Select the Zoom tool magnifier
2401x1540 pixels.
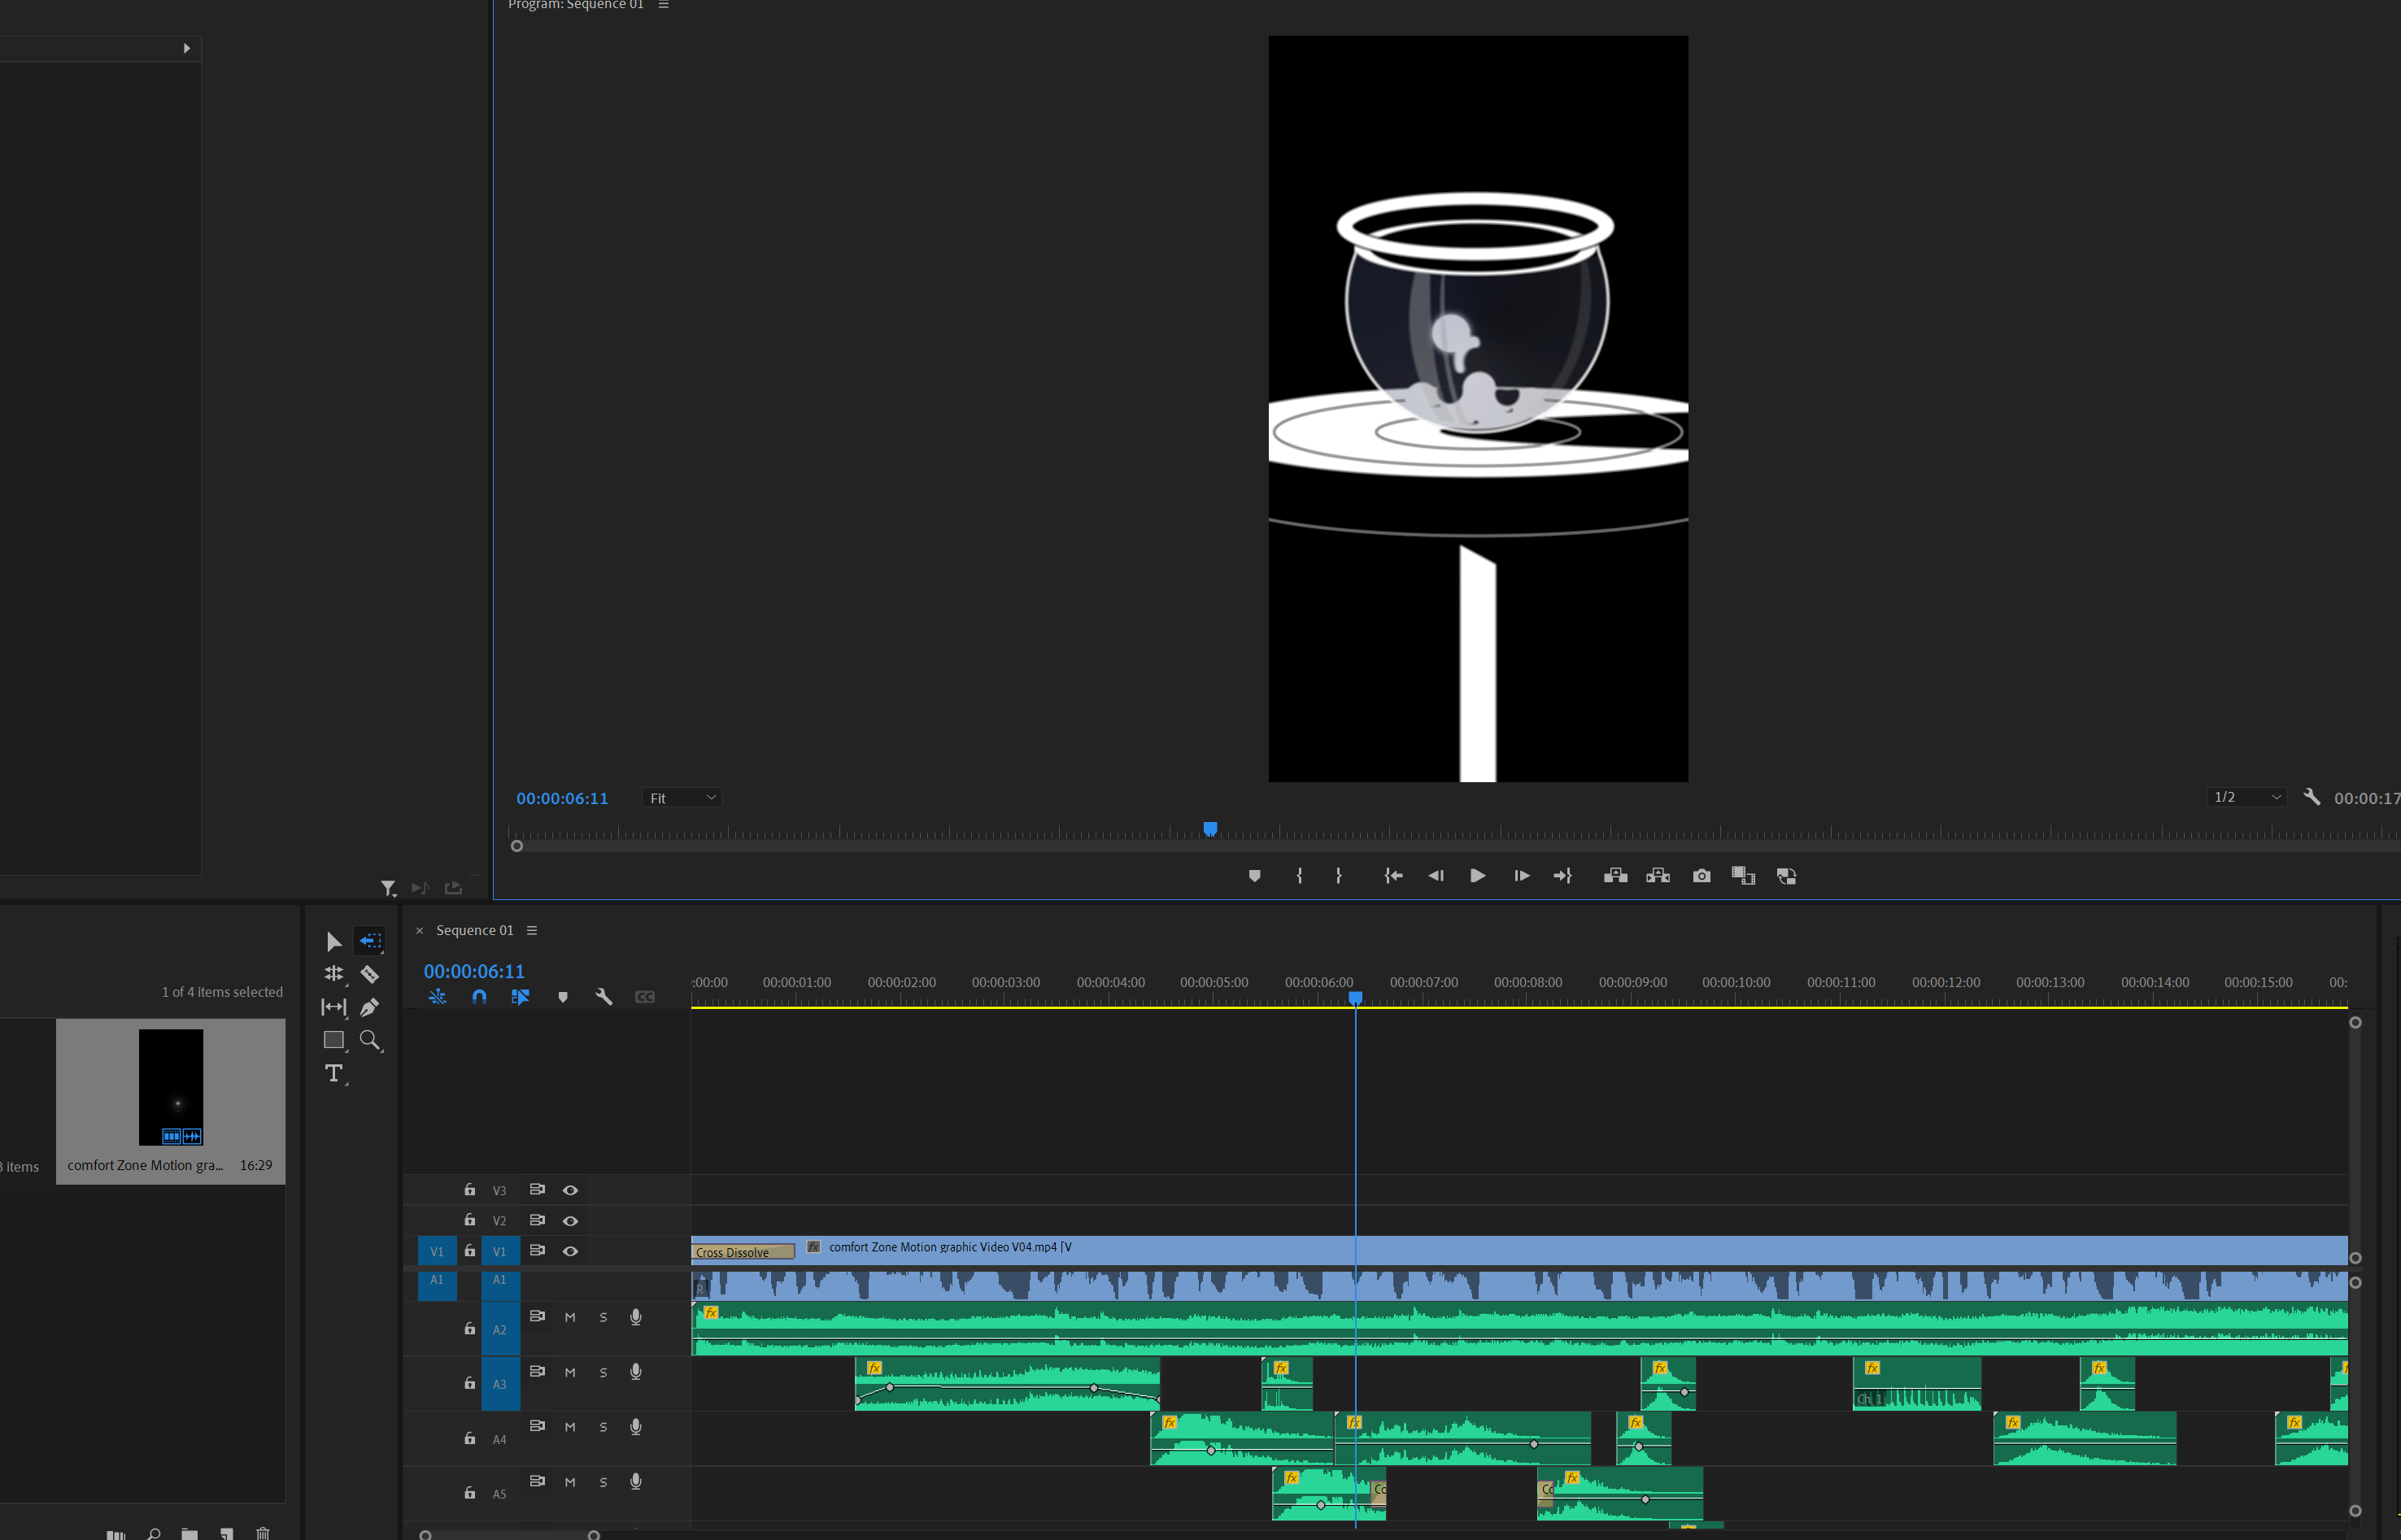(370, 1040)
